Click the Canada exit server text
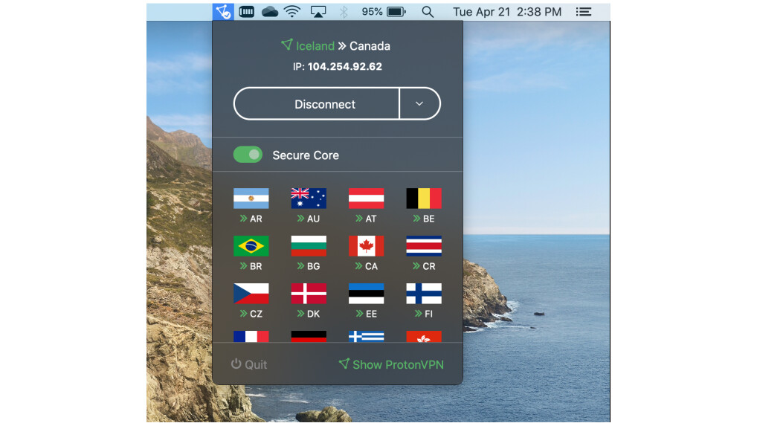 click(370, 46)
